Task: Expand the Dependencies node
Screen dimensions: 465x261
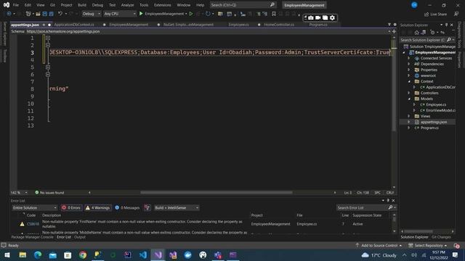Action: click(x=409, y=64)
